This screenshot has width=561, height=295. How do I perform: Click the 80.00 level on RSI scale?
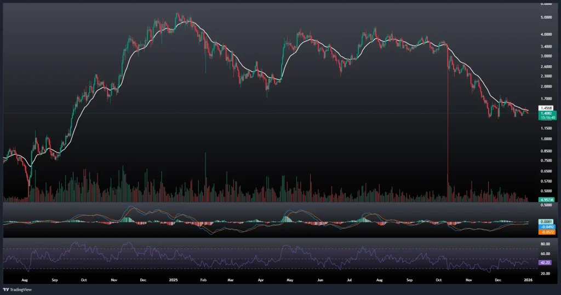point(546,244)
